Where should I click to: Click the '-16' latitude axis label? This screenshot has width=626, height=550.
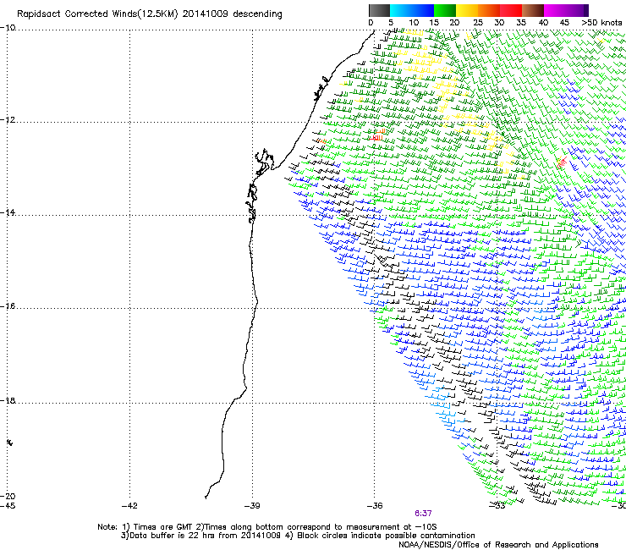tap(8, 306)
